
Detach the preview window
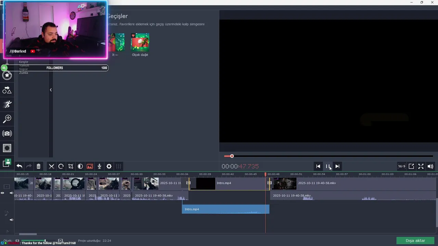411,166
